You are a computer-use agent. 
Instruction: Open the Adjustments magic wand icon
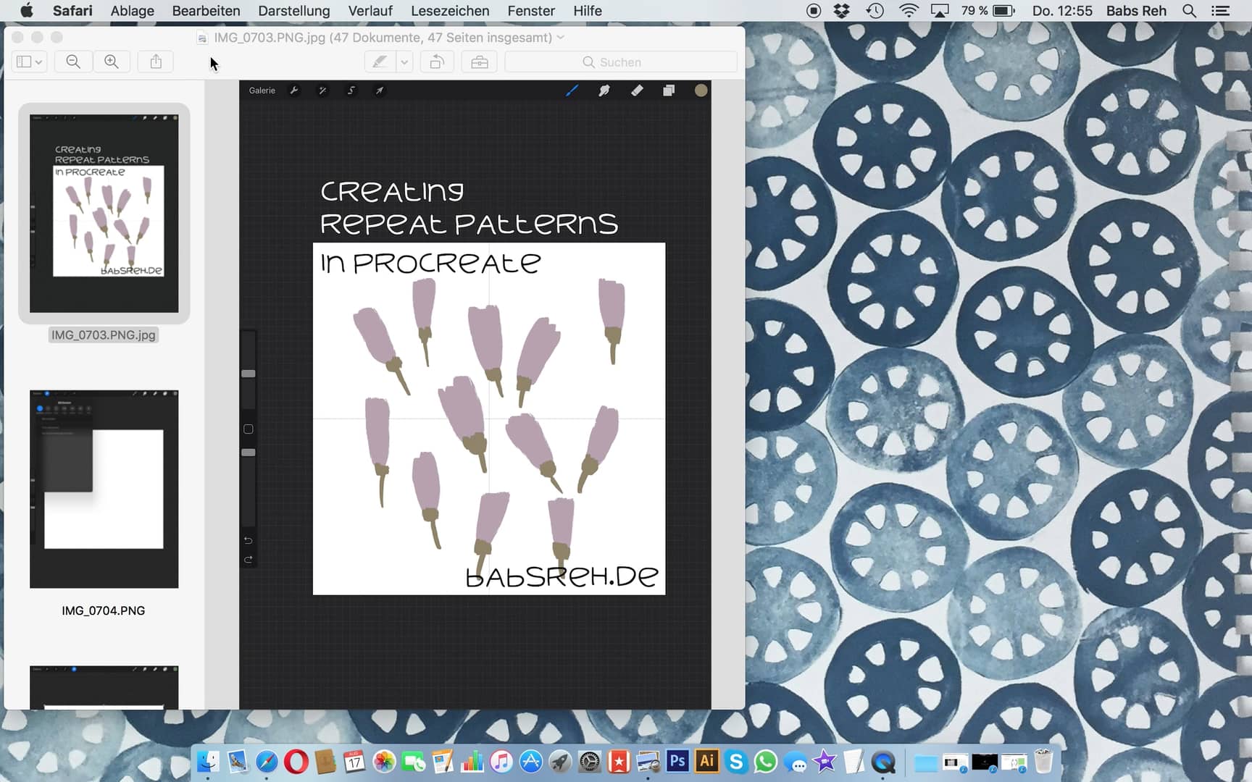[322, 91]
